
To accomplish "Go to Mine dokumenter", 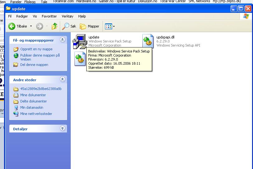I will 33,95.
